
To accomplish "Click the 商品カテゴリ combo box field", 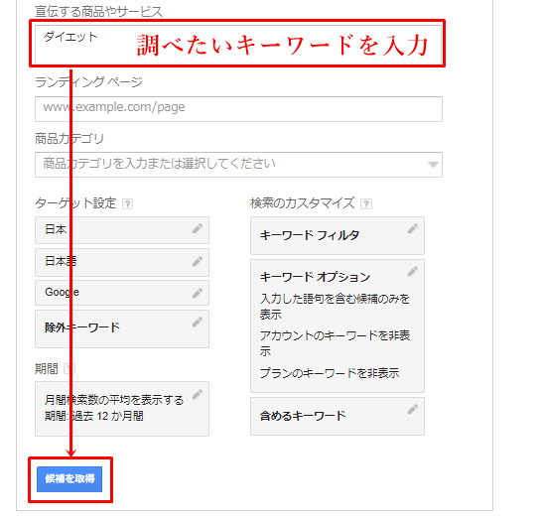I will (239, 165).
